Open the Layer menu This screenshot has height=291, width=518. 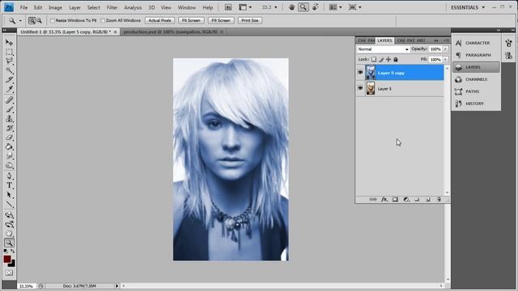pyautogui.click(x=74, y=7)
